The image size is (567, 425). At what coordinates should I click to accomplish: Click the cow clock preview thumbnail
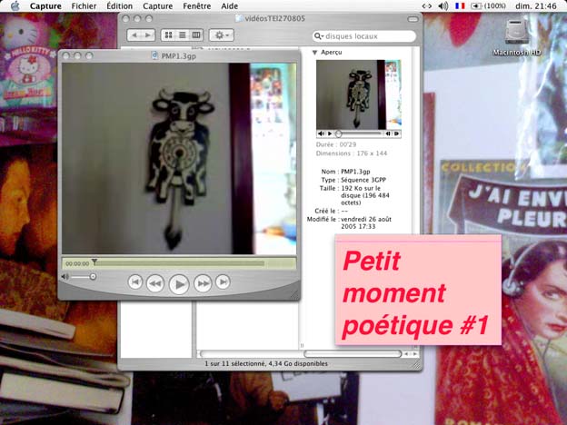point(358,94)
